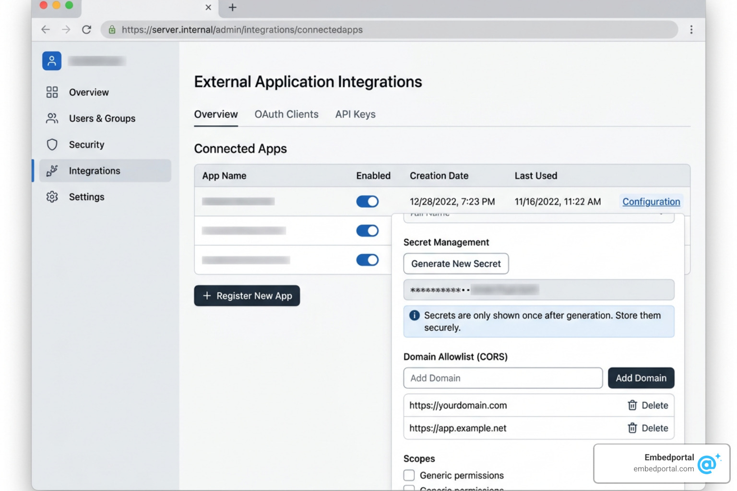
Task: Click the Last Used column header
Action: 536,176
